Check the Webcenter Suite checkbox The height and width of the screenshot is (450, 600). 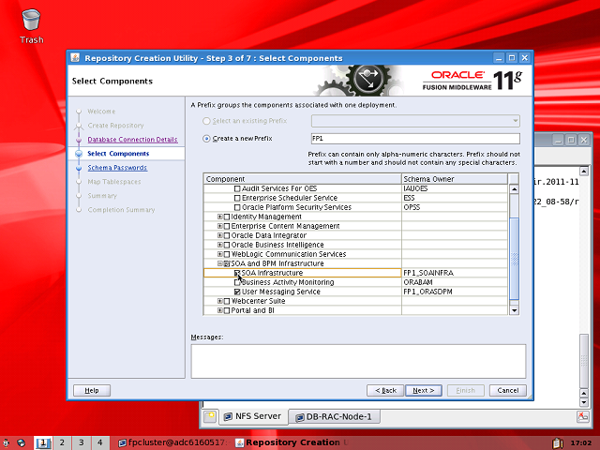227,301
